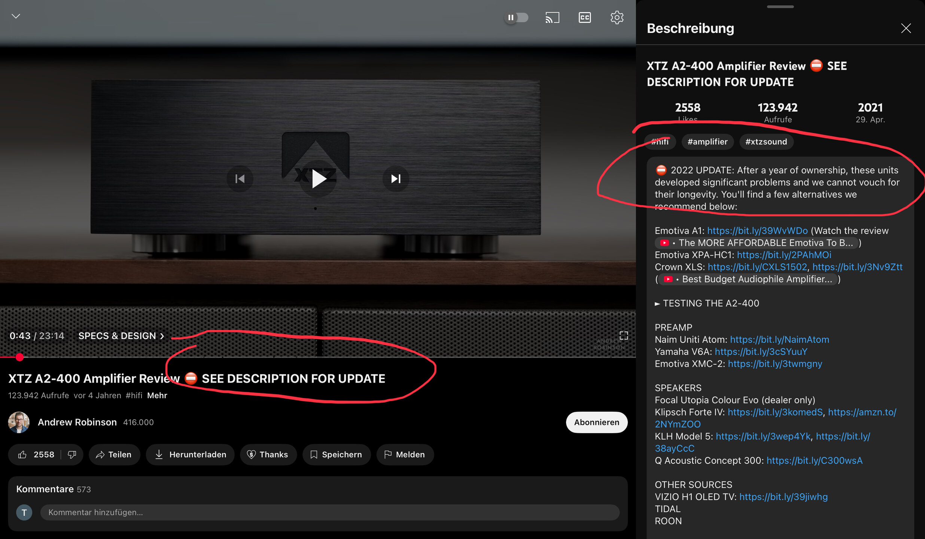Open the video settings gear

click(617, 18)
